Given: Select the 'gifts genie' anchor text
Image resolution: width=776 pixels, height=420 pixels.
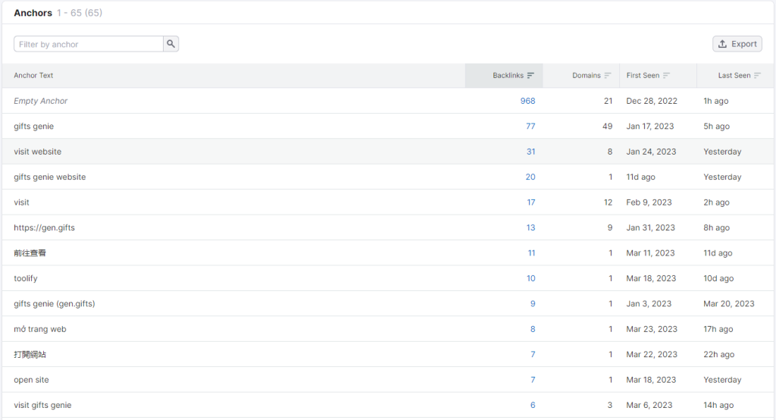Looking at the screenshot, I should tap(33, 127).
